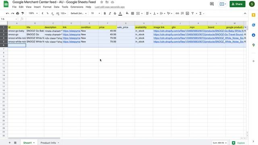Get add-ons with the plus icon
The height and width of the screenshot is (145, 258).
tap(254, 61)
